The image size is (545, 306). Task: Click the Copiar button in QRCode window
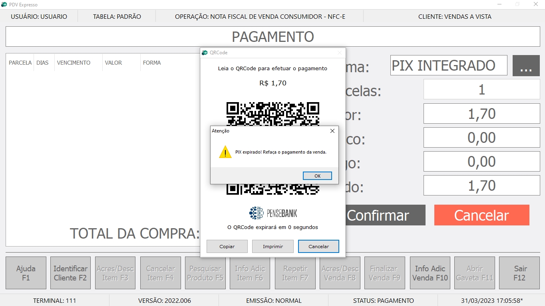[x=227, y=247]
